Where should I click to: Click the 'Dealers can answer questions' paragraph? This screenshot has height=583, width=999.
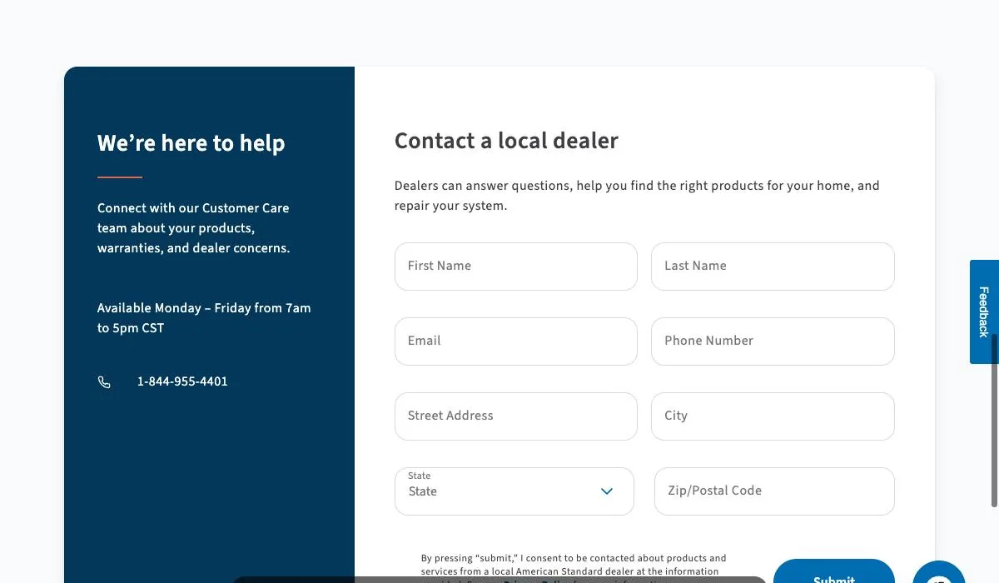637,196
